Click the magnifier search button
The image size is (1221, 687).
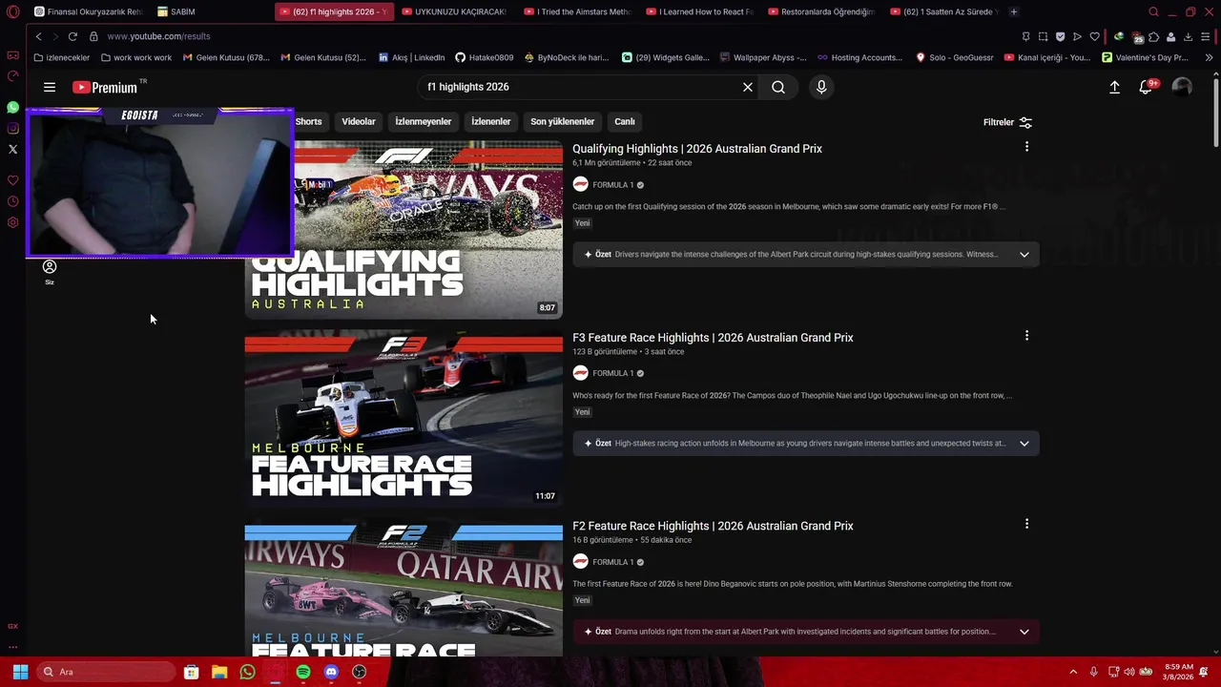778,87
